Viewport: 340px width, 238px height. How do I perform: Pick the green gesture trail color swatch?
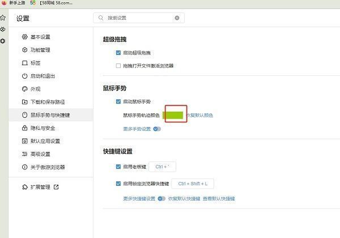pos(173,115)
